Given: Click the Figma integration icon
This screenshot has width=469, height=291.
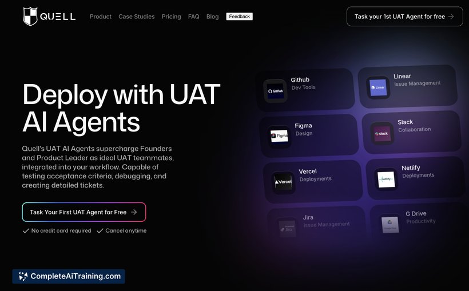Looking at the screenshot, I should pyautogui.click(x=279, y=137).
